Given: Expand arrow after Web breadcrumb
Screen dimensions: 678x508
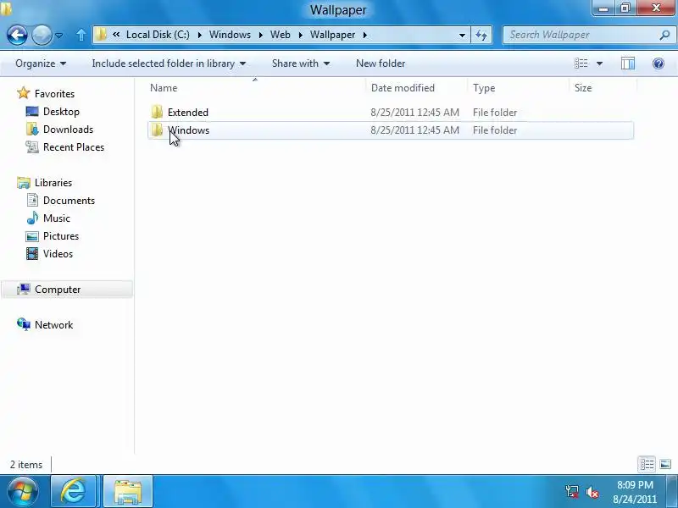Looking at the screenshot, I should pos(301,35).
